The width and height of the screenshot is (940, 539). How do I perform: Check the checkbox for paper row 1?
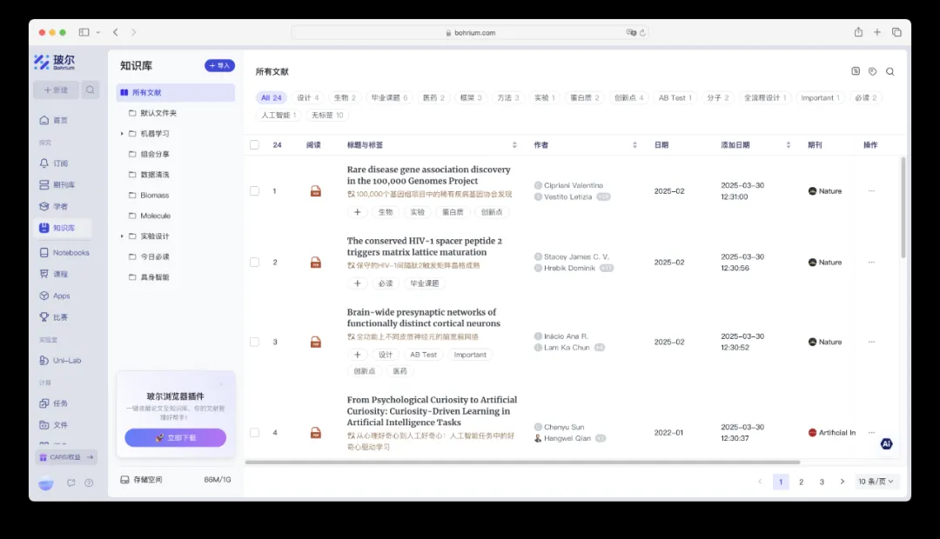click(254, 191)
